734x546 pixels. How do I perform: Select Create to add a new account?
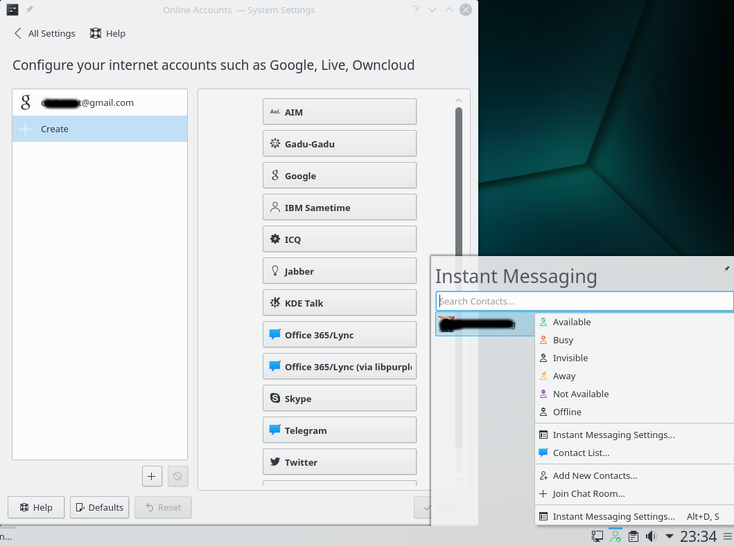click(53, 129)
